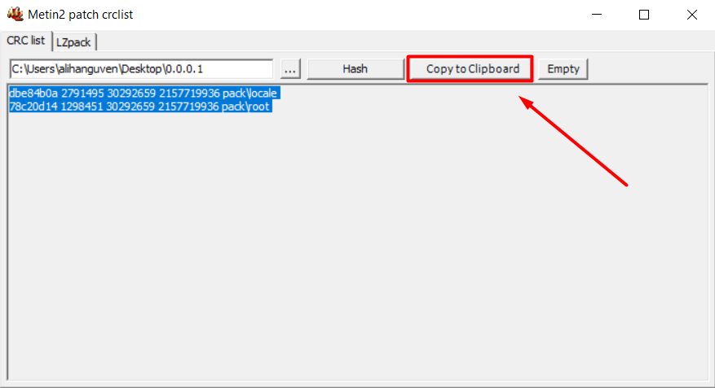Open the browse folder "..." button

(x=290, y=68)
